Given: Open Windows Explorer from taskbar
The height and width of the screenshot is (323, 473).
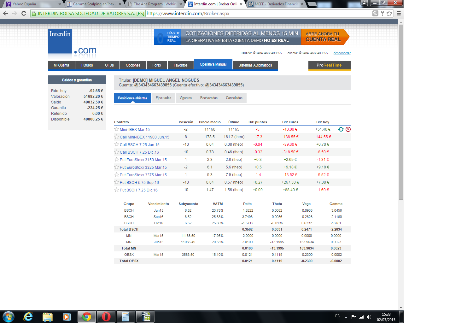Looking at the screenshot, I should coord(47,317).
